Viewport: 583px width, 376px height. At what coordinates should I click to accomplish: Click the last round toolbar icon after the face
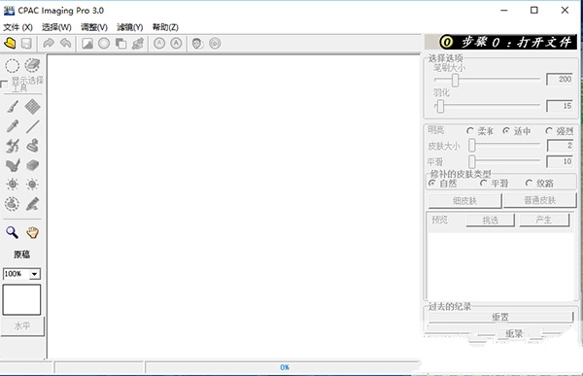[x=215, y=44]
